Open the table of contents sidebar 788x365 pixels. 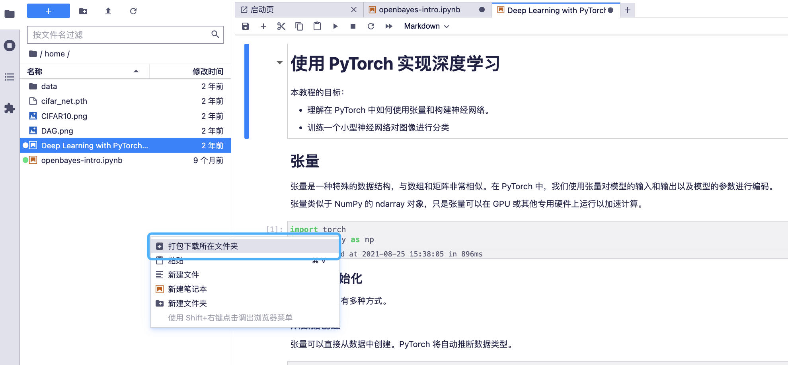(10, 77)
